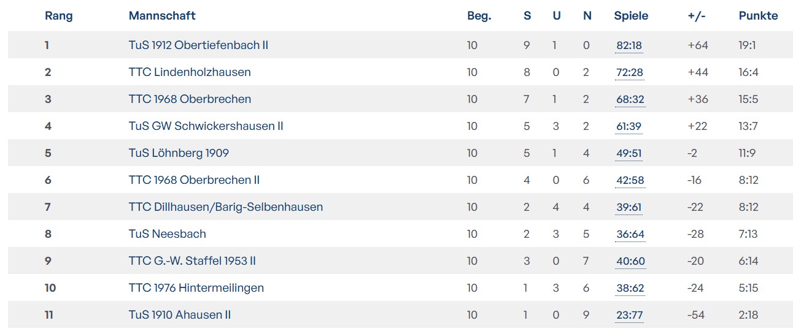Open TuS Neesbach team page
The width and height of the screenshot is (793, 334).
(167, 234)
